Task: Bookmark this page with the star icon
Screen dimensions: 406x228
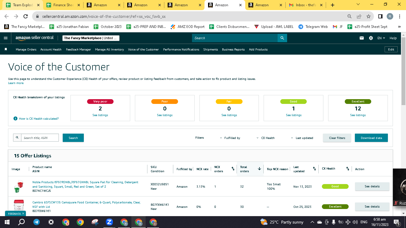Action: 369,16
